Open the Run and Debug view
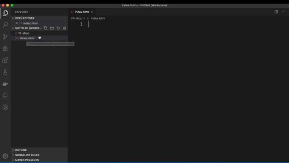This screenshot has height=163, width=289. (5, 48)
